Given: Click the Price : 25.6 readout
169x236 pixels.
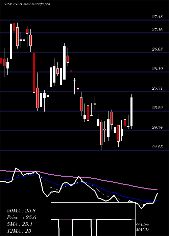Looking at the screenshot, I should click(x=21, y=217).
